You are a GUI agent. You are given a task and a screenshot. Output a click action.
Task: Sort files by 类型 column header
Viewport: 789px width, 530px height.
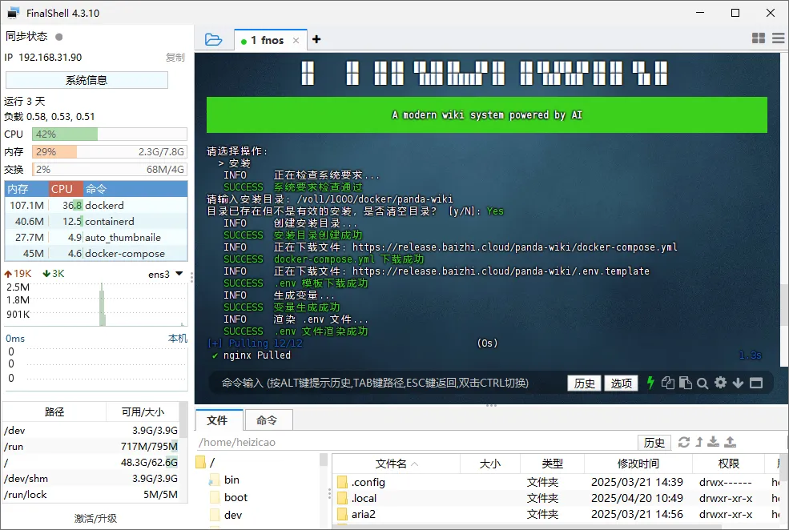(x=552, y=464)
